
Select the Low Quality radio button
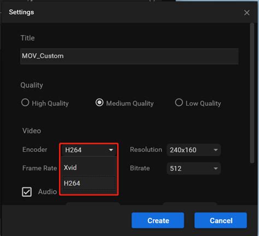tap(179, 102)
